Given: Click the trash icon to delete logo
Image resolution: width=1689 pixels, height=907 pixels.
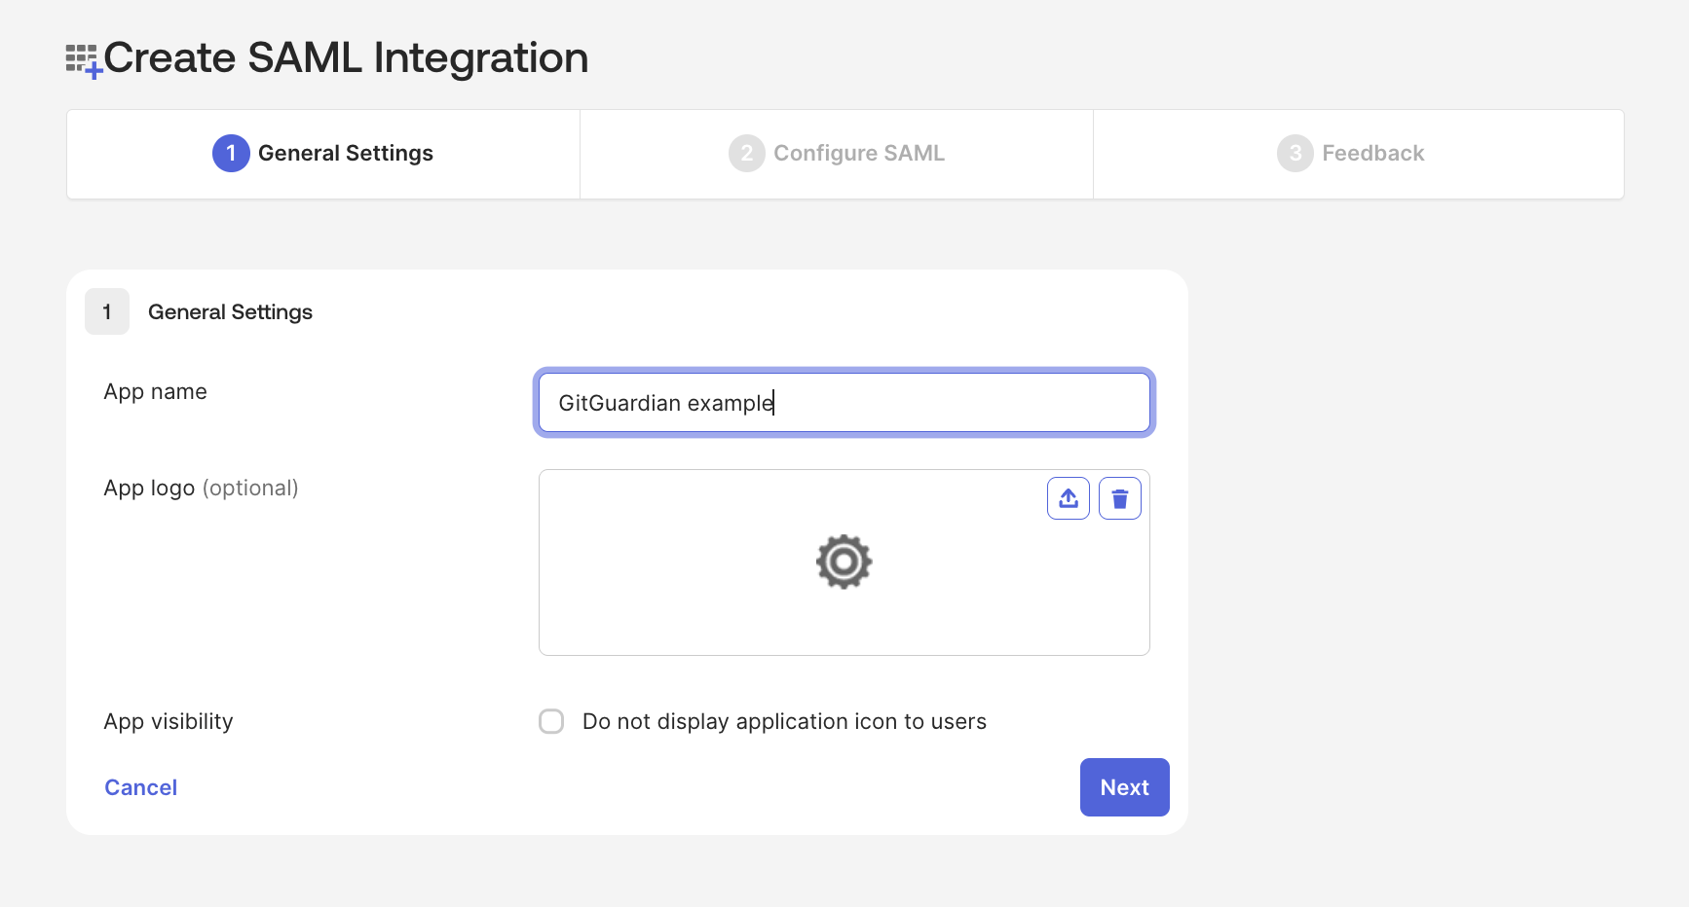Looking at the screenshot, I should tap(1120, 498).
